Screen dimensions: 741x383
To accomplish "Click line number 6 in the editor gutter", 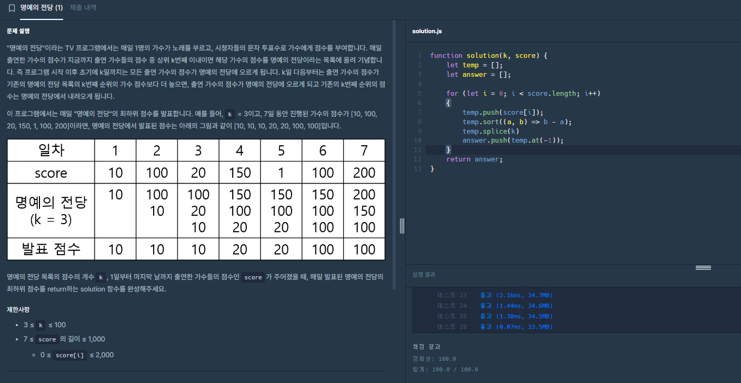I will (x=419, y=103).
